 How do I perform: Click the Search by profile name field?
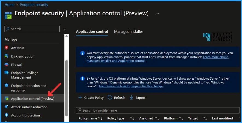tap(158, 110)
